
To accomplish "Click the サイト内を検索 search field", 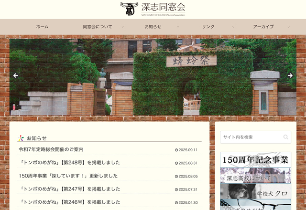I will 255,137.
